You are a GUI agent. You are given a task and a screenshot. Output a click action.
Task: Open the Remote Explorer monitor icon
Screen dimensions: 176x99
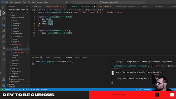[x=3, y=30]
